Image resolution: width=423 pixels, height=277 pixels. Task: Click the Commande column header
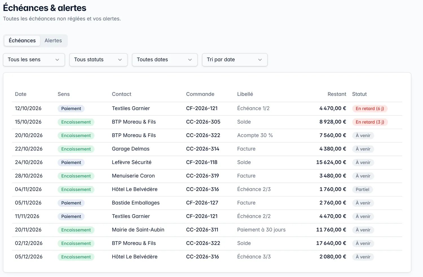click(x=200, y=94)
